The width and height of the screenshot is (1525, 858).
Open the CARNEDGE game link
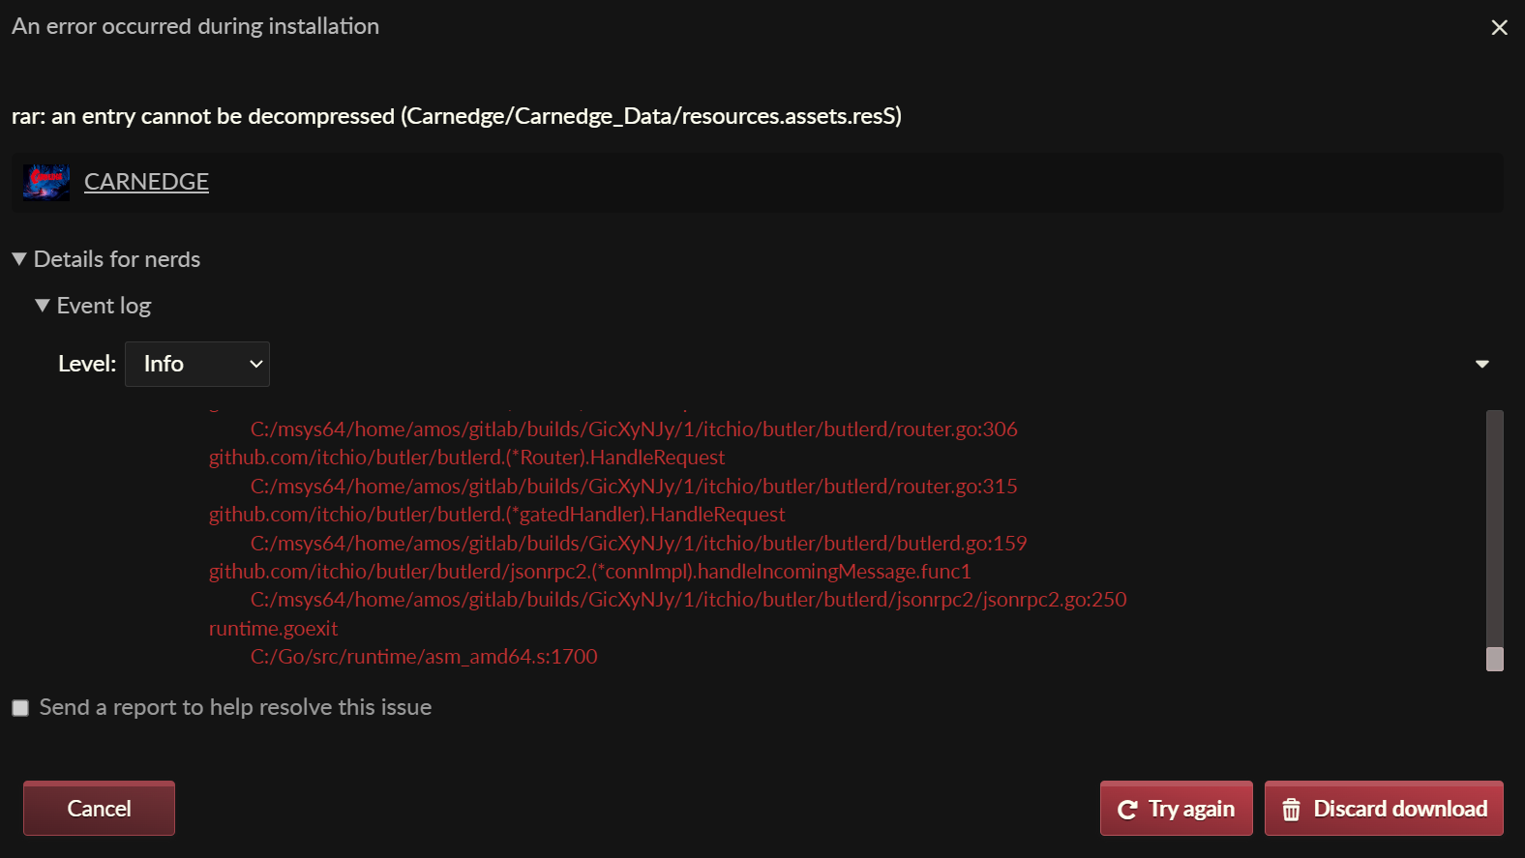click(x=146, y=182)
